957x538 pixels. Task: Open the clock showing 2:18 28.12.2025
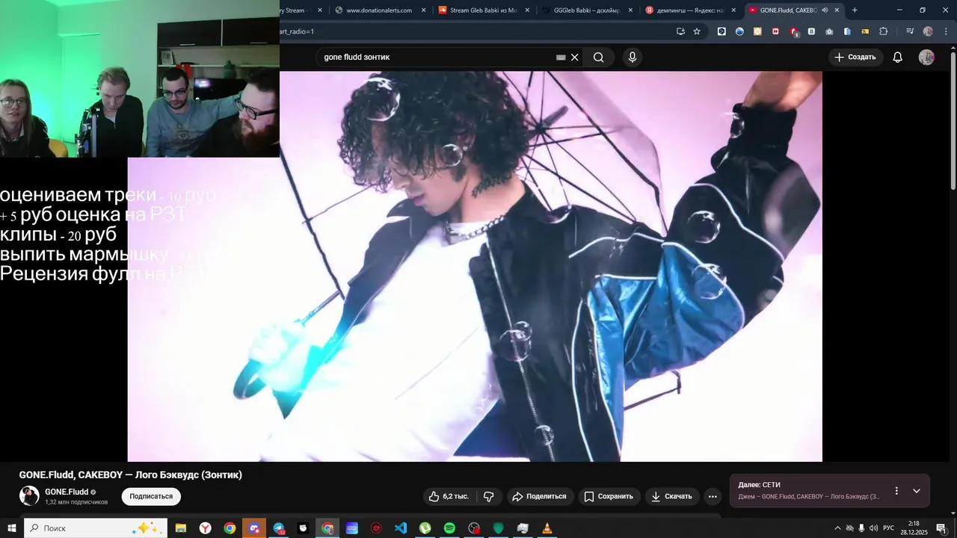914,528
